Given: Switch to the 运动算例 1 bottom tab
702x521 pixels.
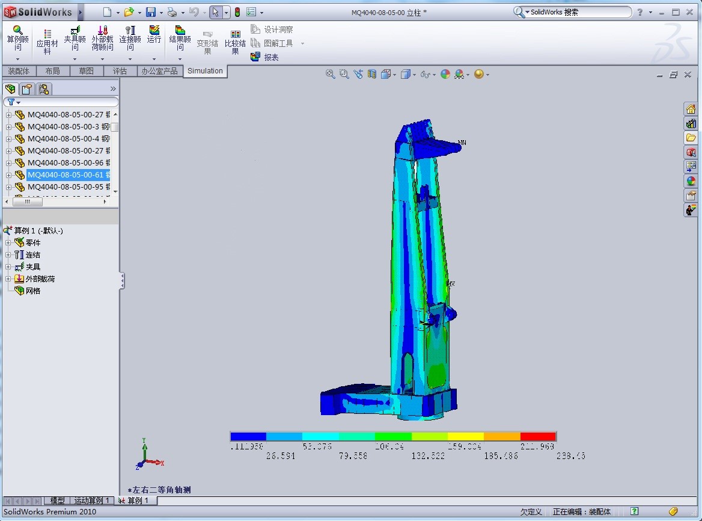Looking at the screenshot, I should pyautogui.click(x=91, y=501).
